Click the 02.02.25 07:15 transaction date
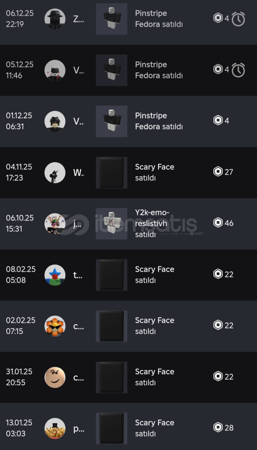This screenshot has height=450, width=257. (20, 326)
